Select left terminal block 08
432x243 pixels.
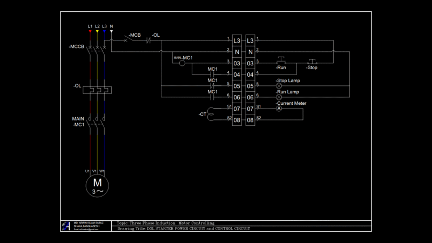[x=237, y=120]
